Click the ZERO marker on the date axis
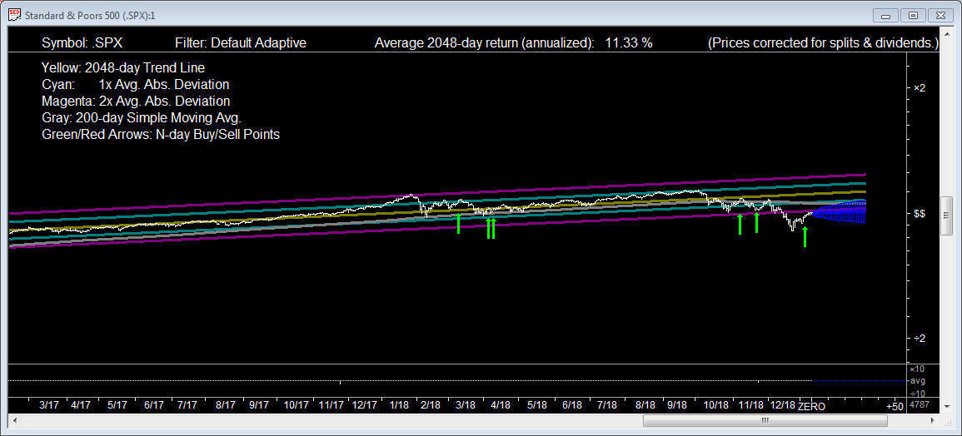The height and width of the screenshot is (436, 962). 811,407
